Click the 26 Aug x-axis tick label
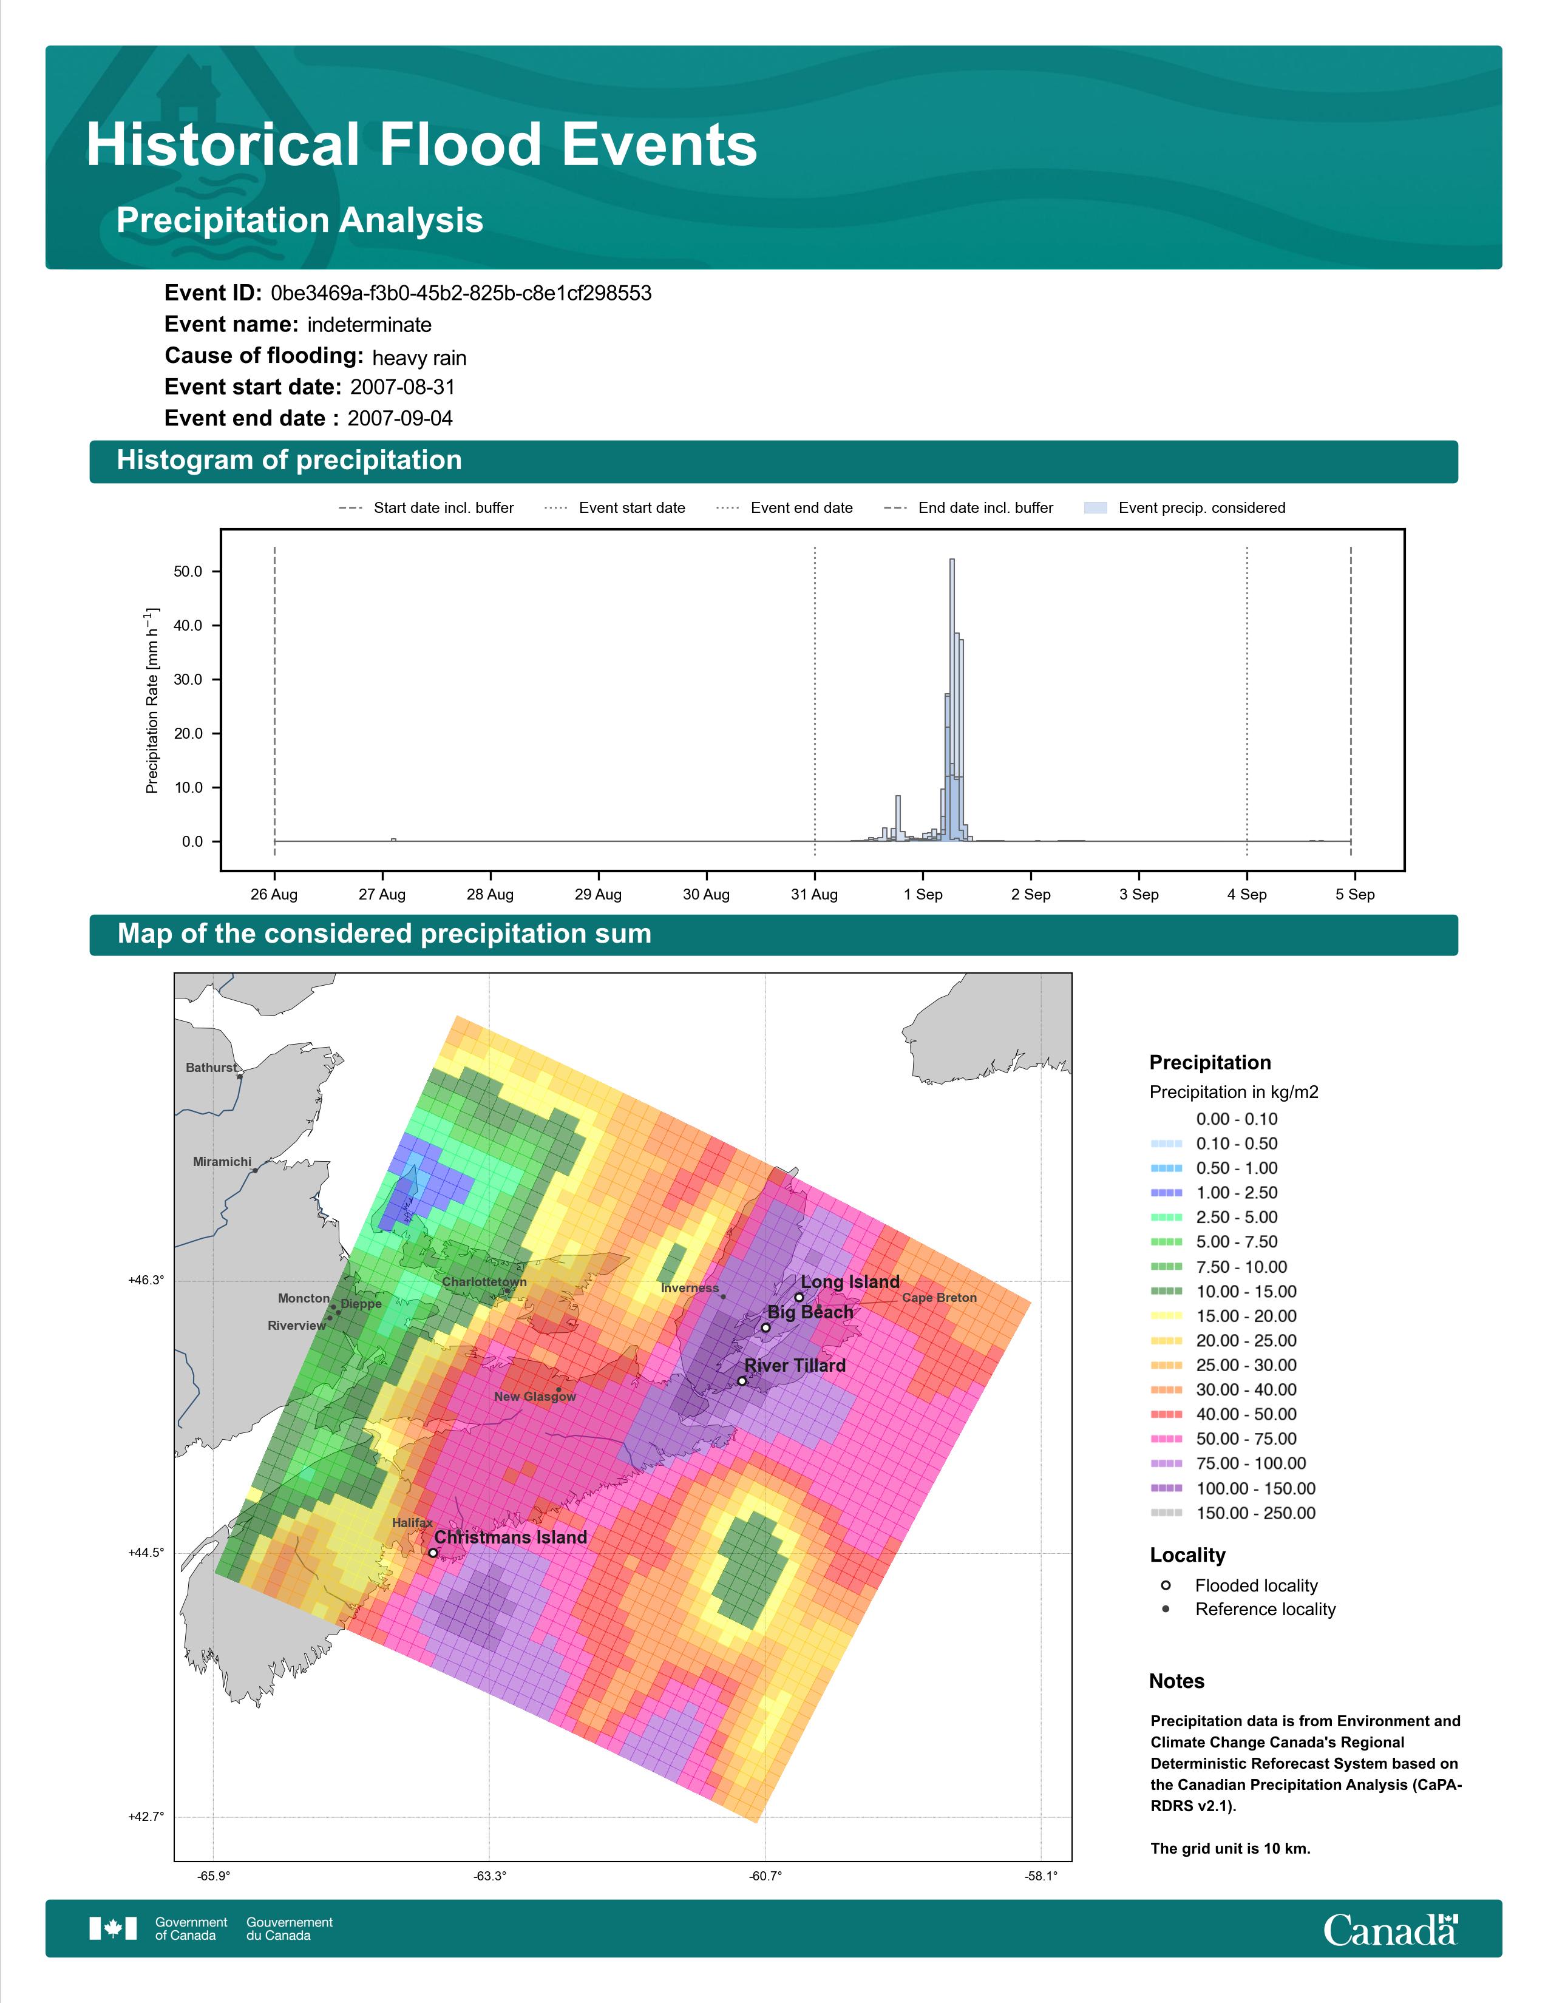 (x=274, y=894)
